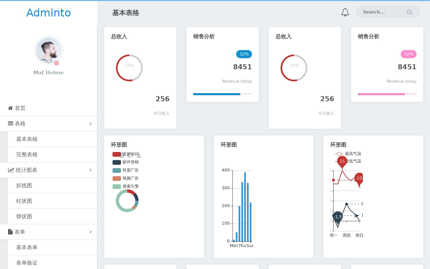Screen dimensions: 430x269
Task: Open the 完整表格 submenu item
Action: pos(52,154)
